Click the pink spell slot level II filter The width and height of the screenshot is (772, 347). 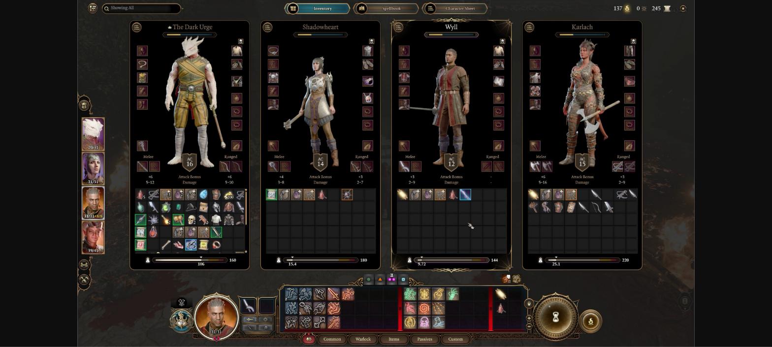click(391, 279)
